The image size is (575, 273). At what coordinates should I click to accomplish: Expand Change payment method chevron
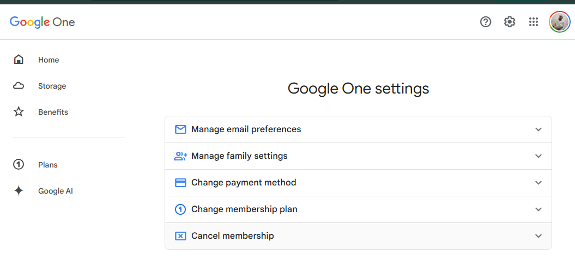(538, 183)
